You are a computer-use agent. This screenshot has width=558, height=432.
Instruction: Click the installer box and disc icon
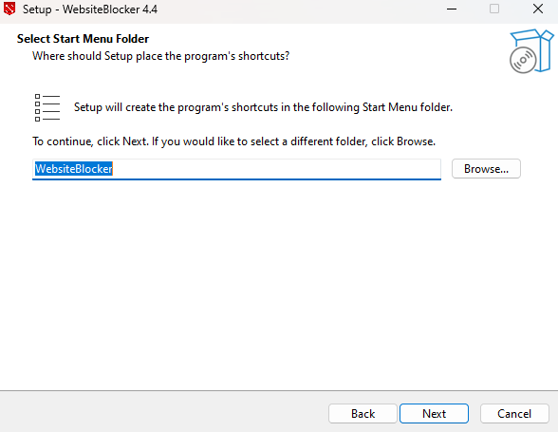point(531,51)
